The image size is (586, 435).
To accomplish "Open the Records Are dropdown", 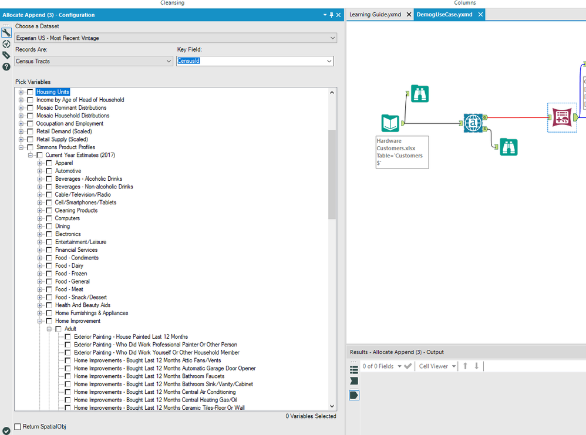I will tap(93, 61).
